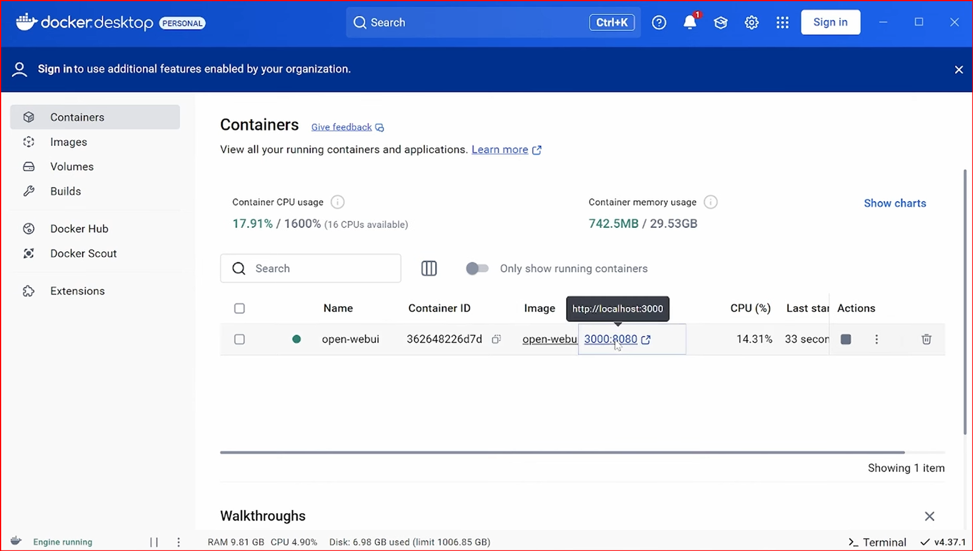This screenshot has width=973, height=551.
Task: Open the Learning center graduation cap icon
Action: point(720,22)
